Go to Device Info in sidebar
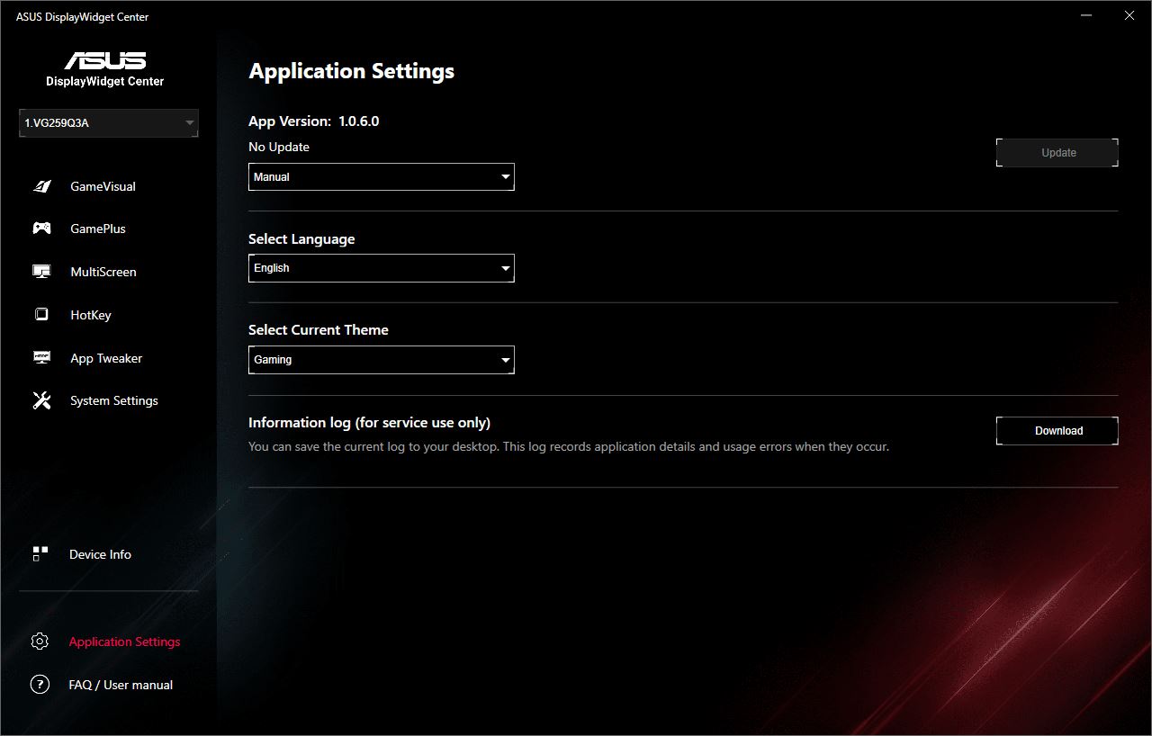The height and width of the screenshot is (736, 1152). (x=100, y=554)
